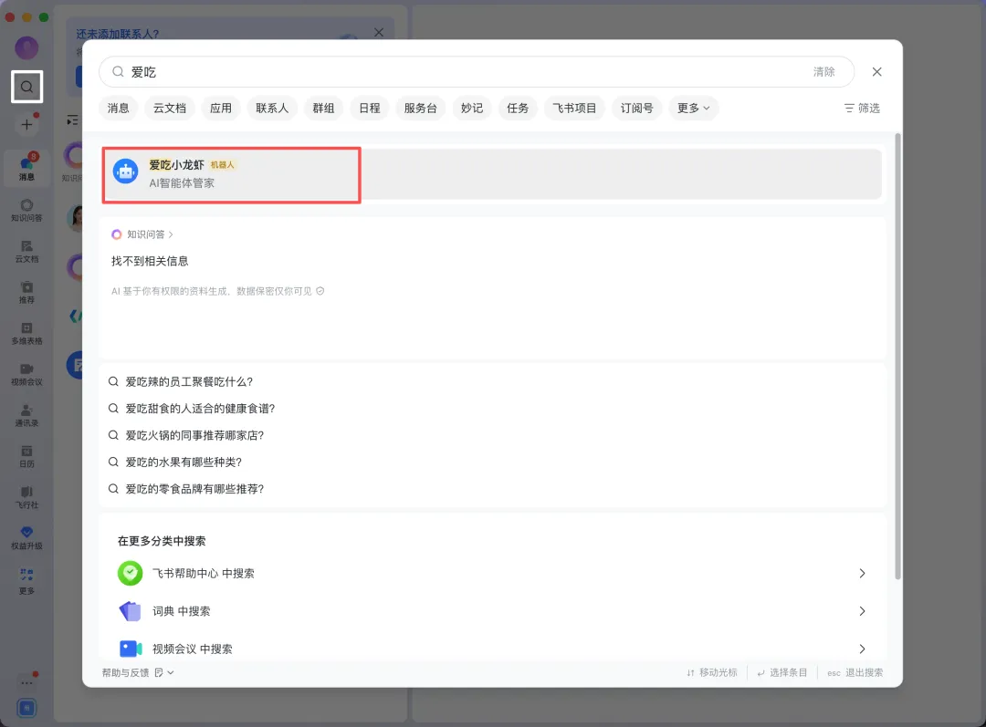Click the blue app icon at sidebar bottom
Viewport: 986px width, 727px height.
27,708
